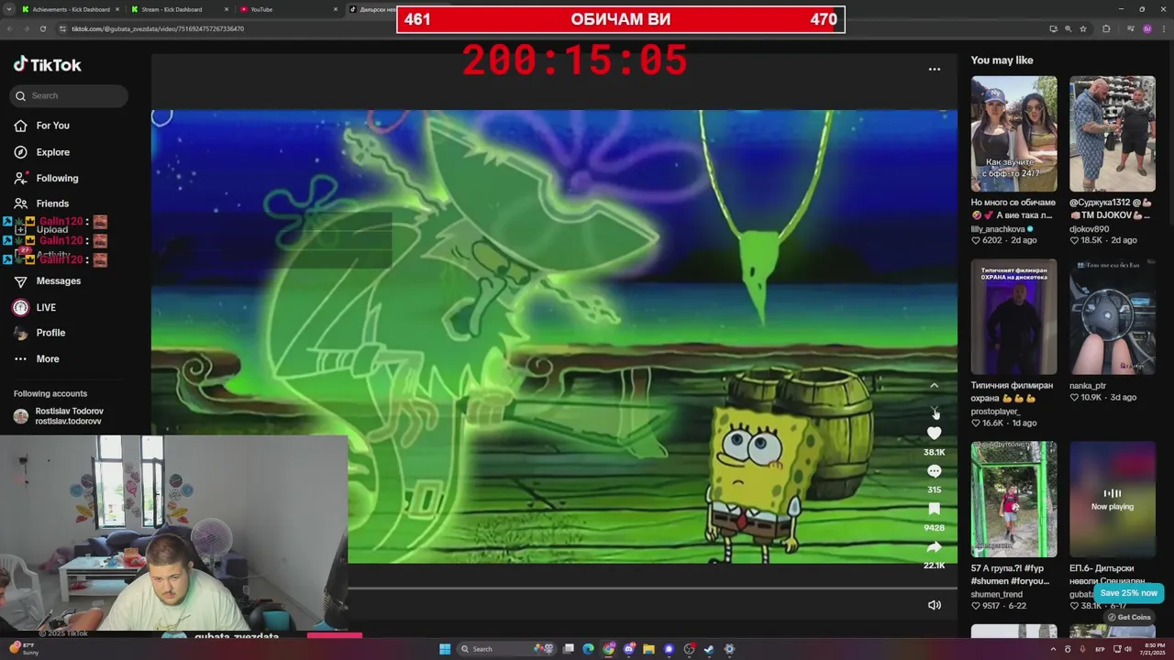Click the TikTok search field
Viewport: 1174px width, 660px height.
click(x=69, y=95)
